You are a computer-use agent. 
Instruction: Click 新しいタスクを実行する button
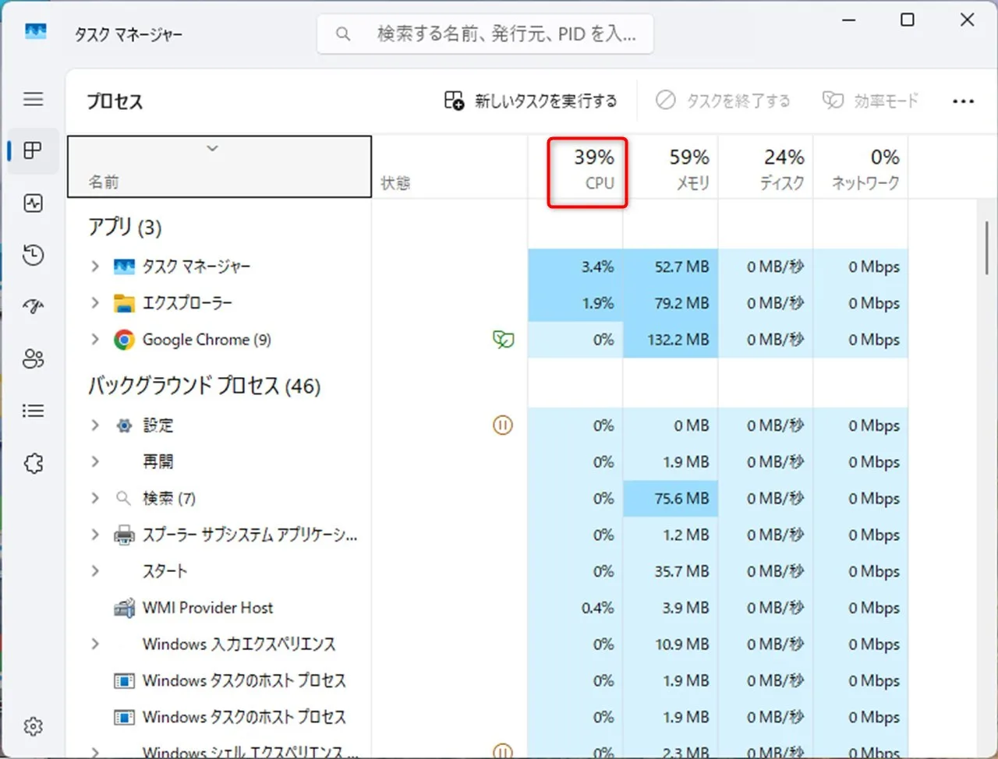coord(531,101)
